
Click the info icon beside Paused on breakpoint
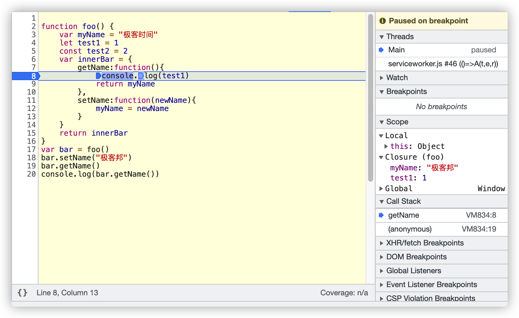(383, 21)
